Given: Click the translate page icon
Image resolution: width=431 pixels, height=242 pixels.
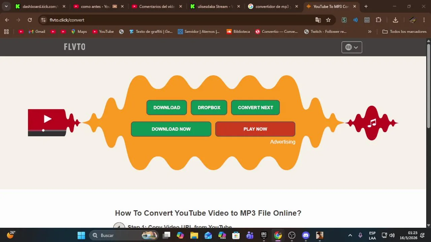Looking at the screenshot, I should [x=318, y=20].
